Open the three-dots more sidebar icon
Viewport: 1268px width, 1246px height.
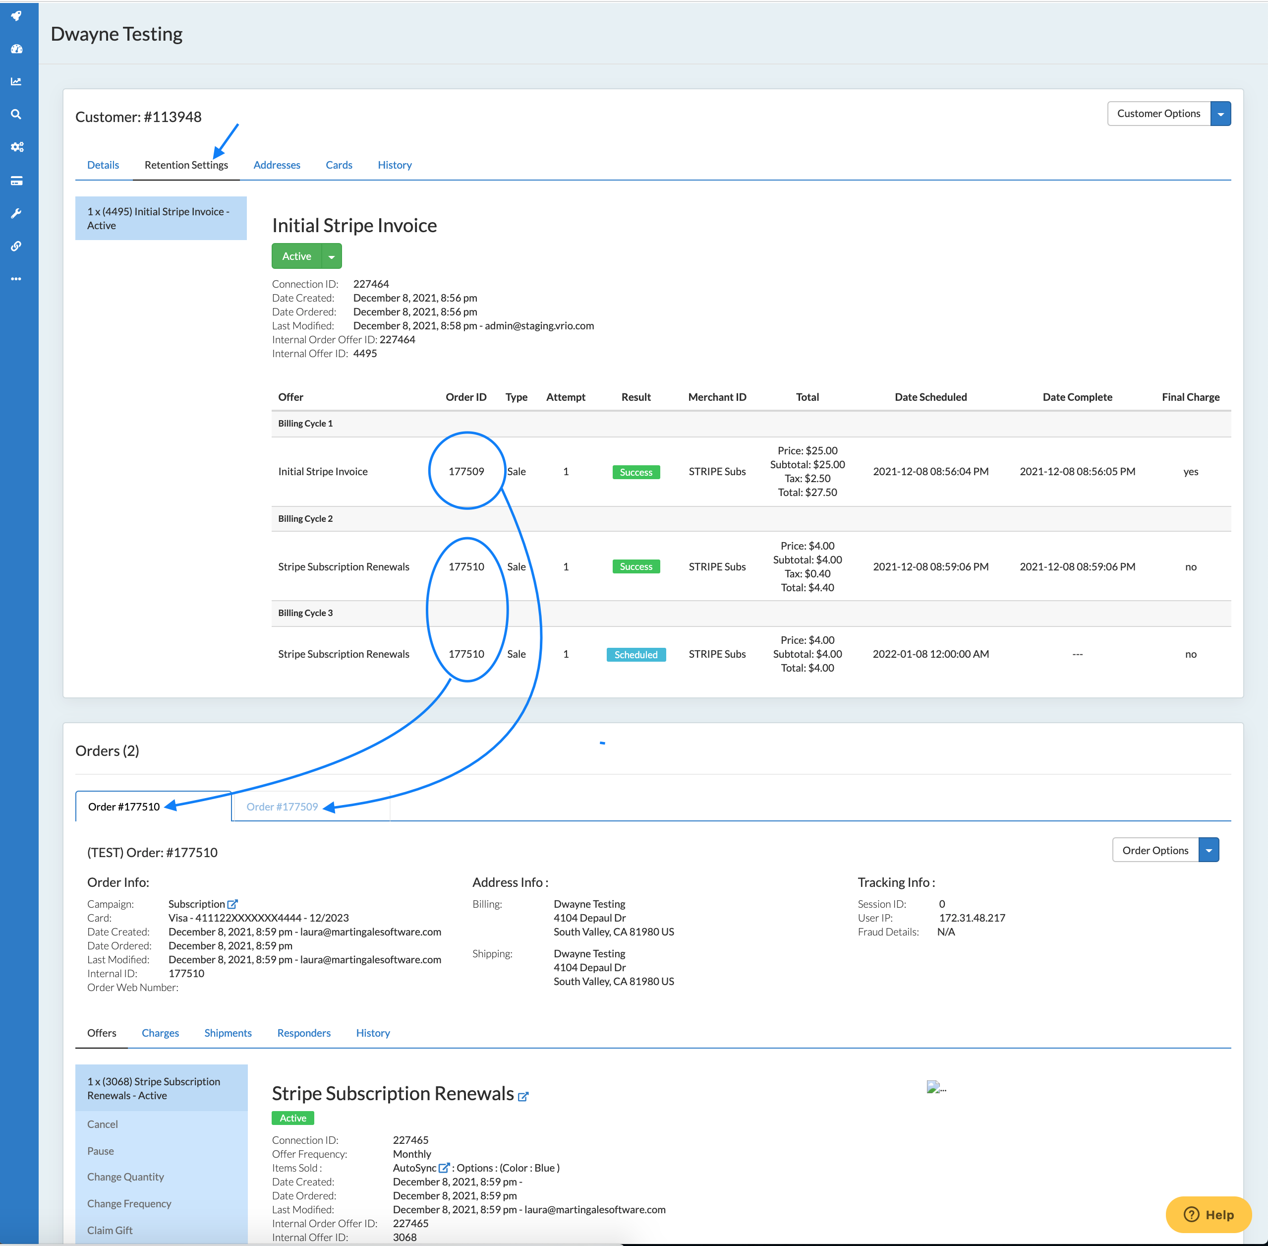coord(16,279)
